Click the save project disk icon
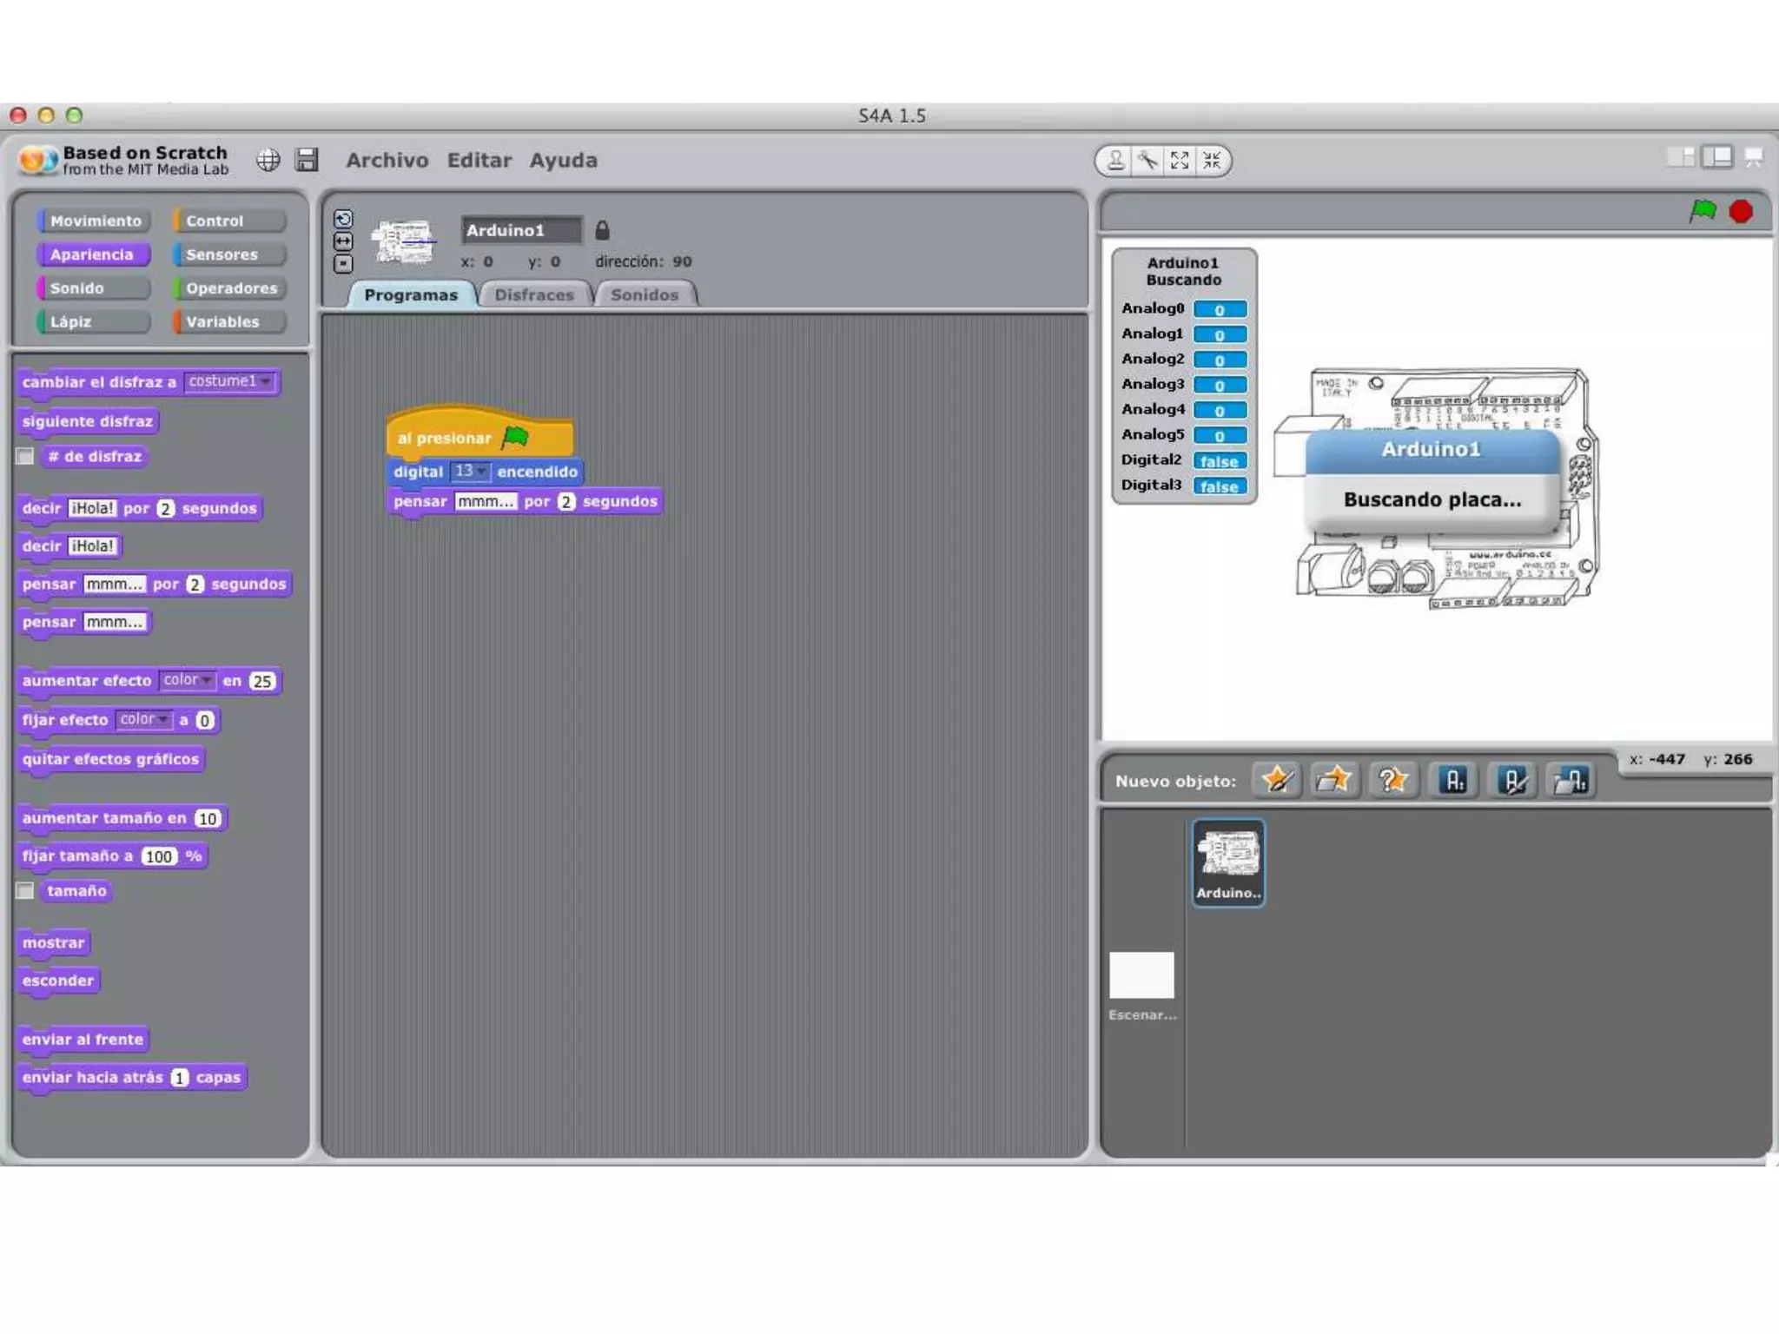The image size is (1779, 1334). [x=307, y=160]
